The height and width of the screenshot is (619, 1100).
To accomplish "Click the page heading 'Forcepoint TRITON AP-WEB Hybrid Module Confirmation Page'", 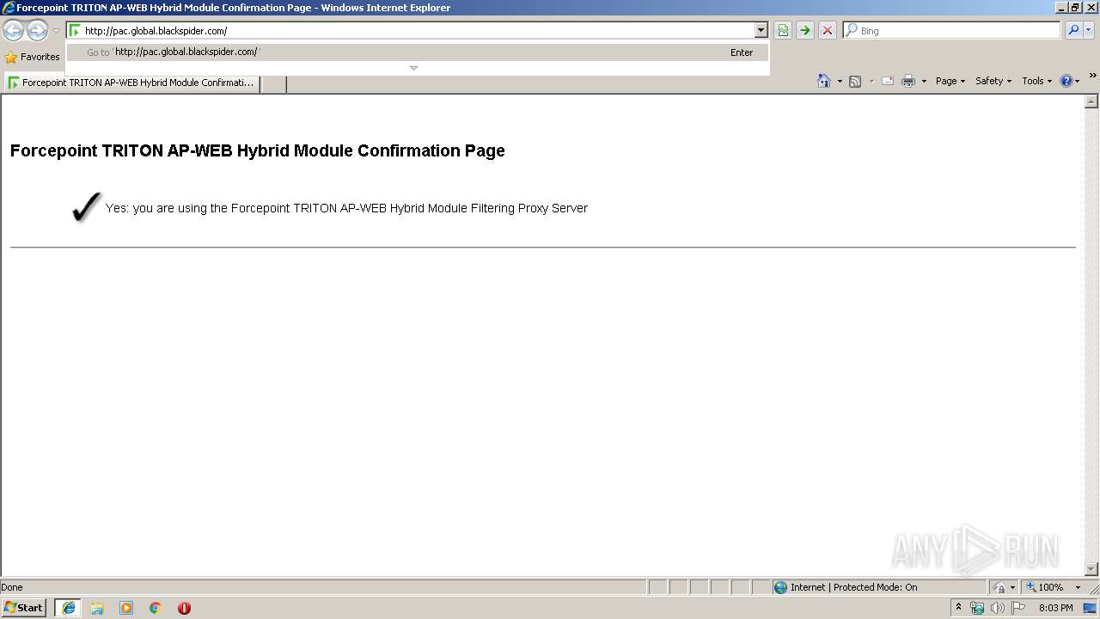I will click(258, 150).
